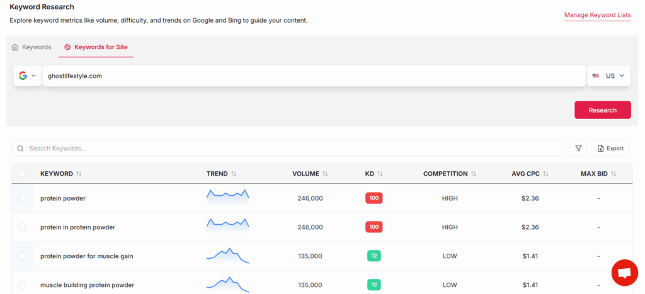The width and height of the screenshot is (645, 294).
Task: Sort by Competition column arrows icon
Action: pyautogui.click(x=473, y=174)
